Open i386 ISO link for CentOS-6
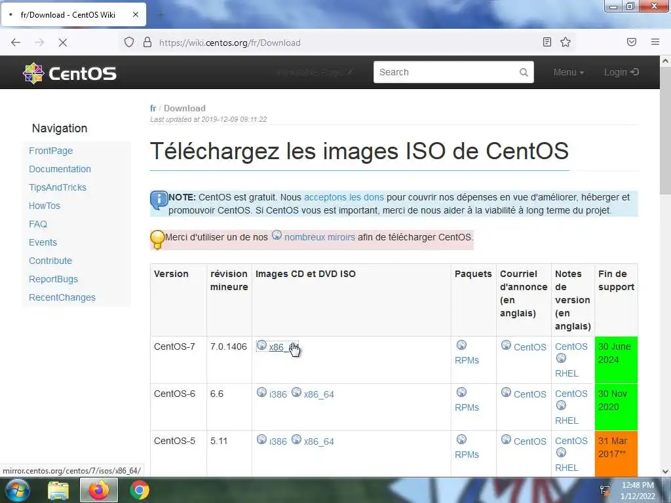 click(278, 394)
